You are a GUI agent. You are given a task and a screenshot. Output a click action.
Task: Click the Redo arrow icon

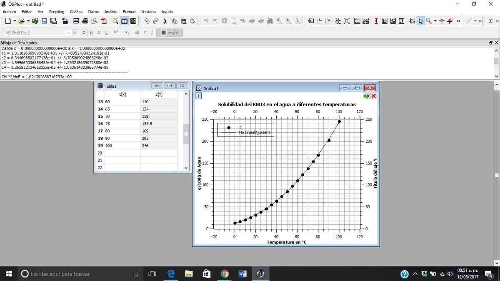tap(156, 21)
